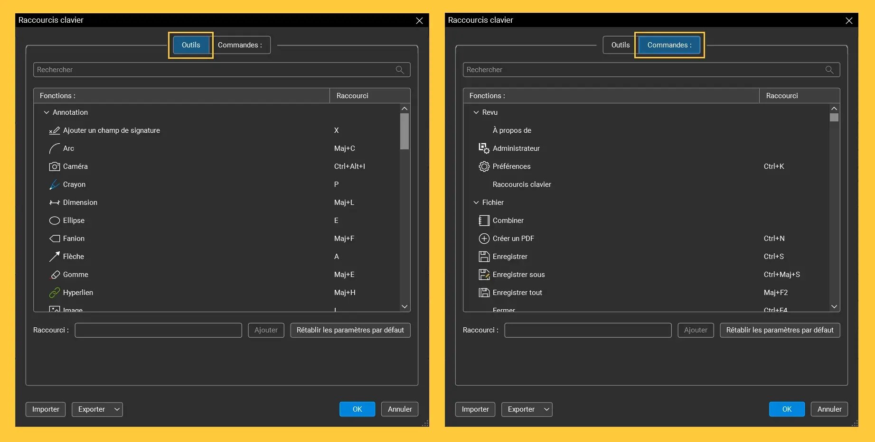The width and height of the screenshot is (875, 442).
Task: Select the Dimension tool icon
Action: click(55, 203)
